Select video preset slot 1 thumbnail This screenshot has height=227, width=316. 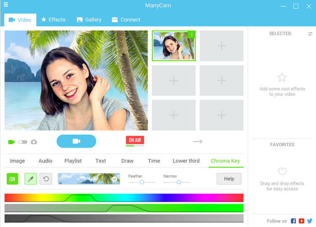pos(174,46)
